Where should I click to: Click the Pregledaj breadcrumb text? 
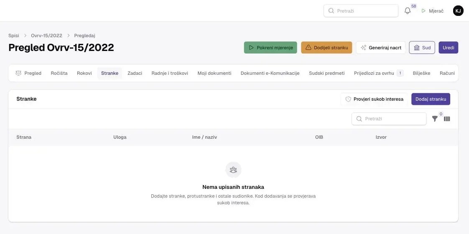[85, 36]
